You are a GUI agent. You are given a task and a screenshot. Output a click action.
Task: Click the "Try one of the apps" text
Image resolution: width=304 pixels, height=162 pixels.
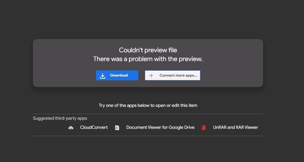point(148,106)
